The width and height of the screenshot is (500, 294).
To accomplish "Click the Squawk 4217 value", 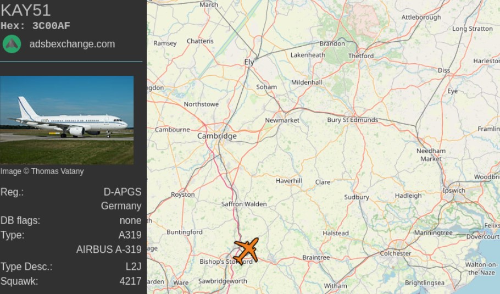I will 130,281.
